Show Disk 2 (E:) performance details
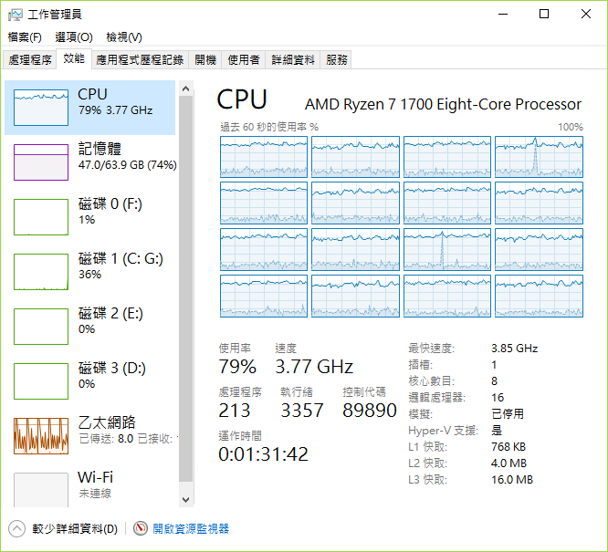The height and width of the screenshot is (552, 608). [41, 327]
